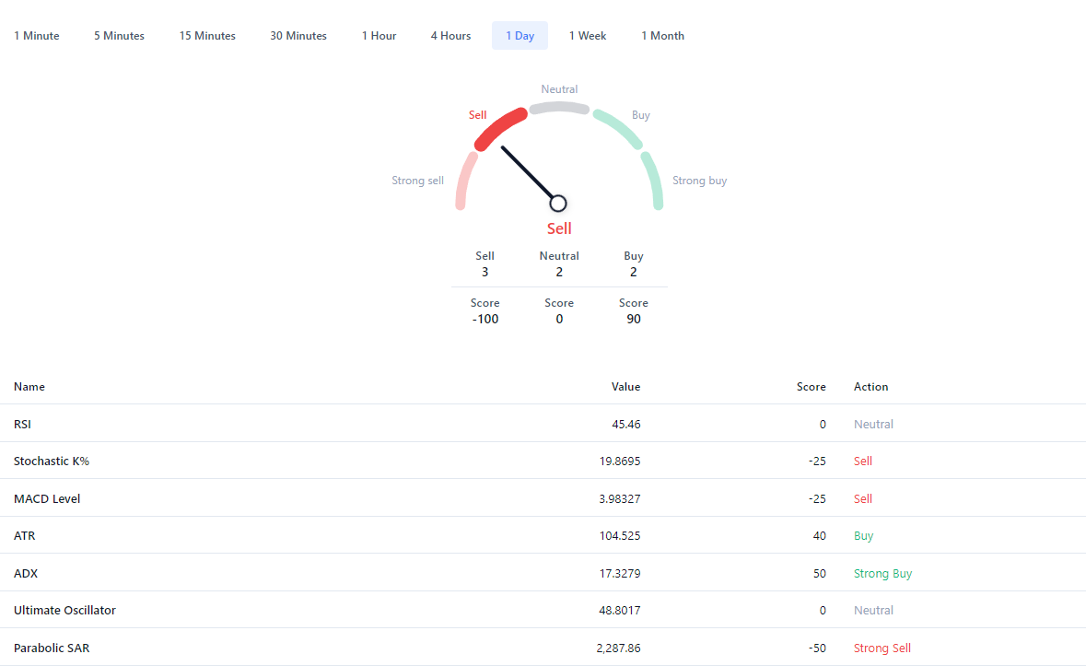Click the ADX score of 50
The image size is (1086, 666).
(820, 573)
